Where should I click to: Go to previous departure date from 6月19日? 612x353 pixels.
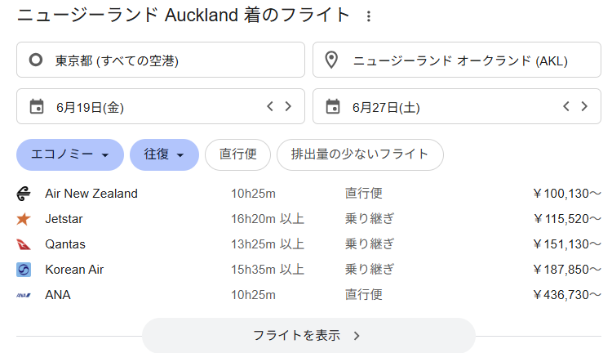pyautogui.click(x=271, y=106)
